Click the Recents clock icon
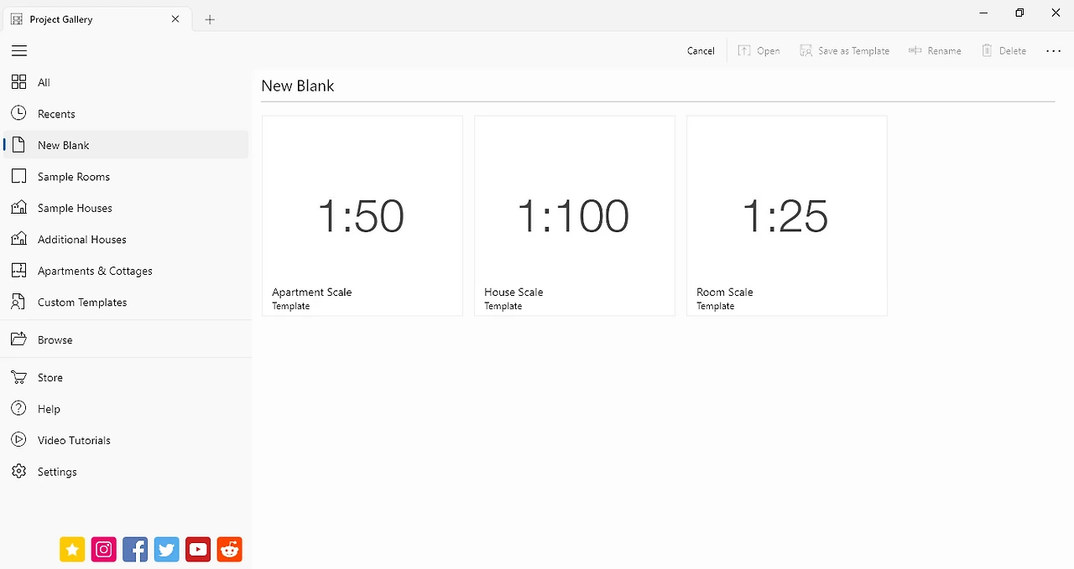Screen dimensions: 1074x569 pos(18,113)
